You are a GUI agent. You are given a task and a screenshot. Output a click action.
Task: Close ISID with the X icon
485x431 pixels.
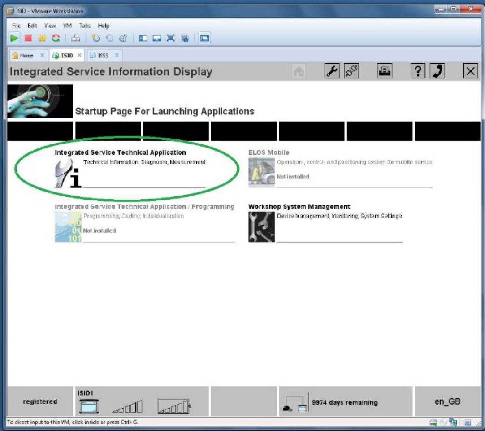471,71
